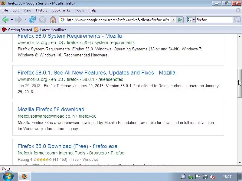The width and height of the screenshot is (242, 181).
Task: Open the Forward history dropdown arrow
Action: click(25, 20)
